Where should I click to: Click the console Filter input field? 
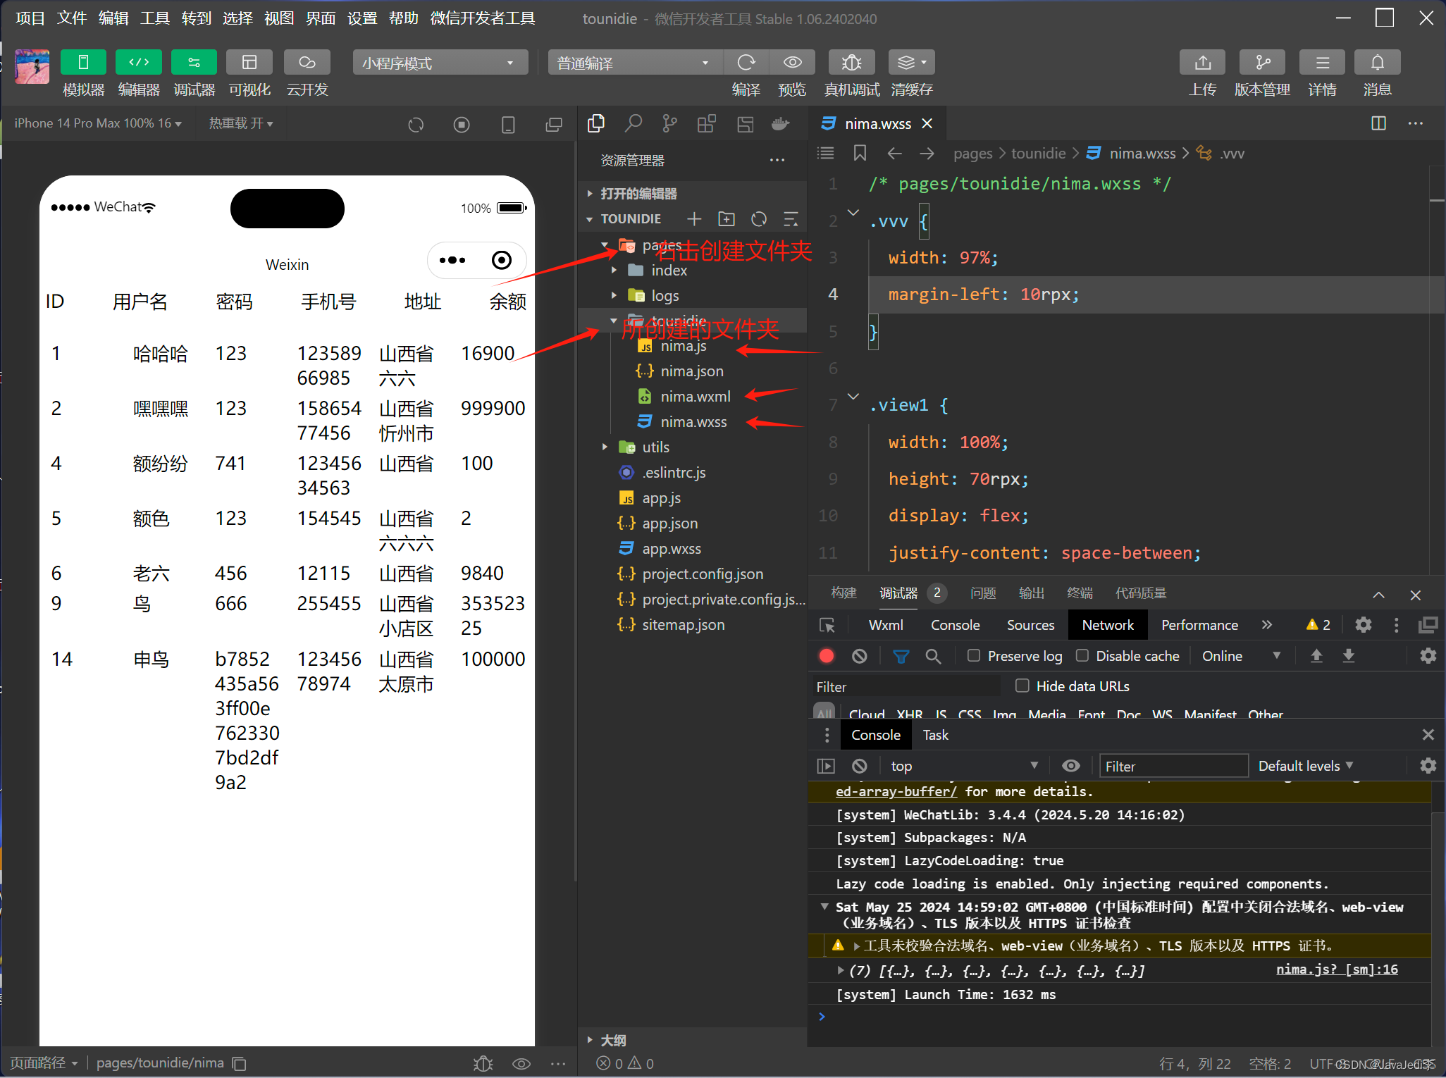(x=1173, y=766)
